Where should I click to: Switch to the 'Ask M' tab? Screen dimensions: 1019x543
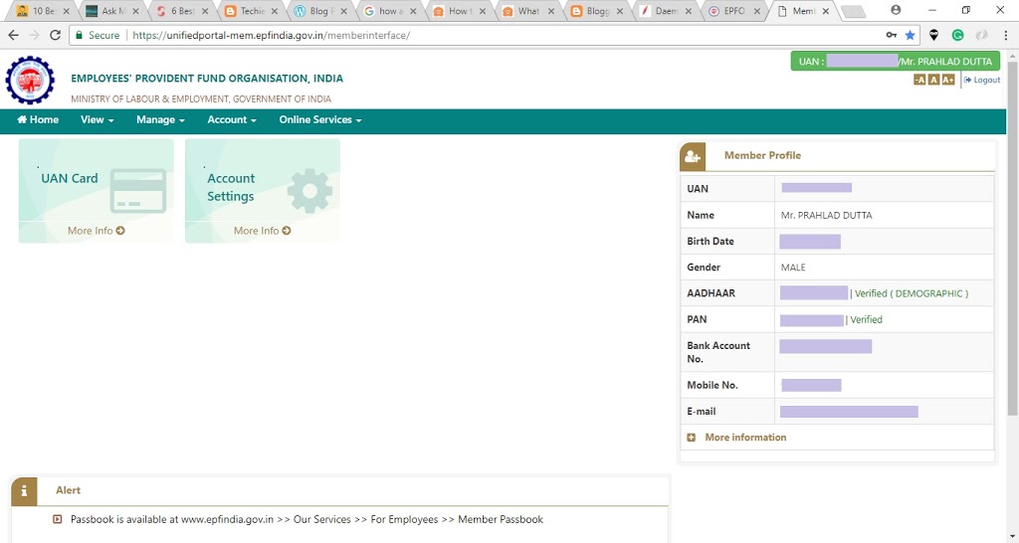click(111, 11)
